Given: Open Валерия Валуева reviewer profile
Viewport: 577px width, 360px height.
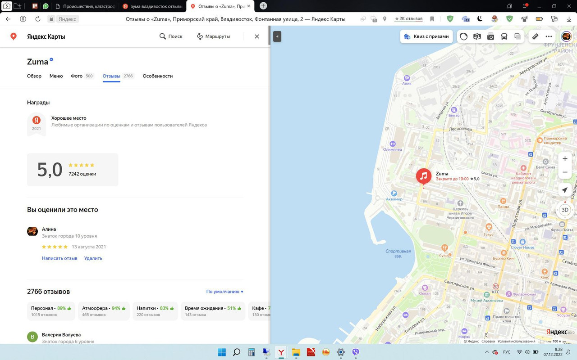Looking at the screenshot, I should (61, 335).
